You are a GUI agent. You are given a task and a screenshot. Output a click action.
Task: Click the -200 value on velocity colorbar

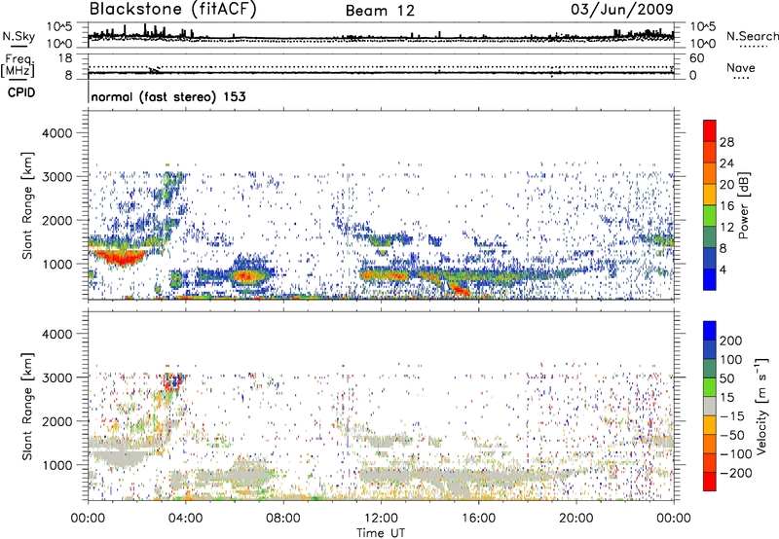click(x=735, y=473)
